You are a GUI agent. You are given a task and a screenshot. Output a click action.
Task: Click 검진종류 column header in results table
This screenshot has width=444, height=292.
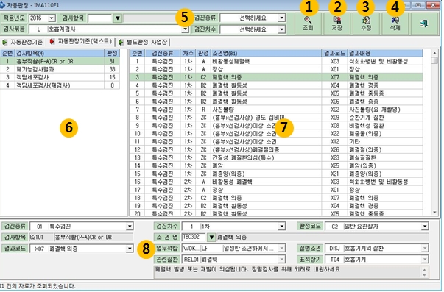[x=163, y=53]
